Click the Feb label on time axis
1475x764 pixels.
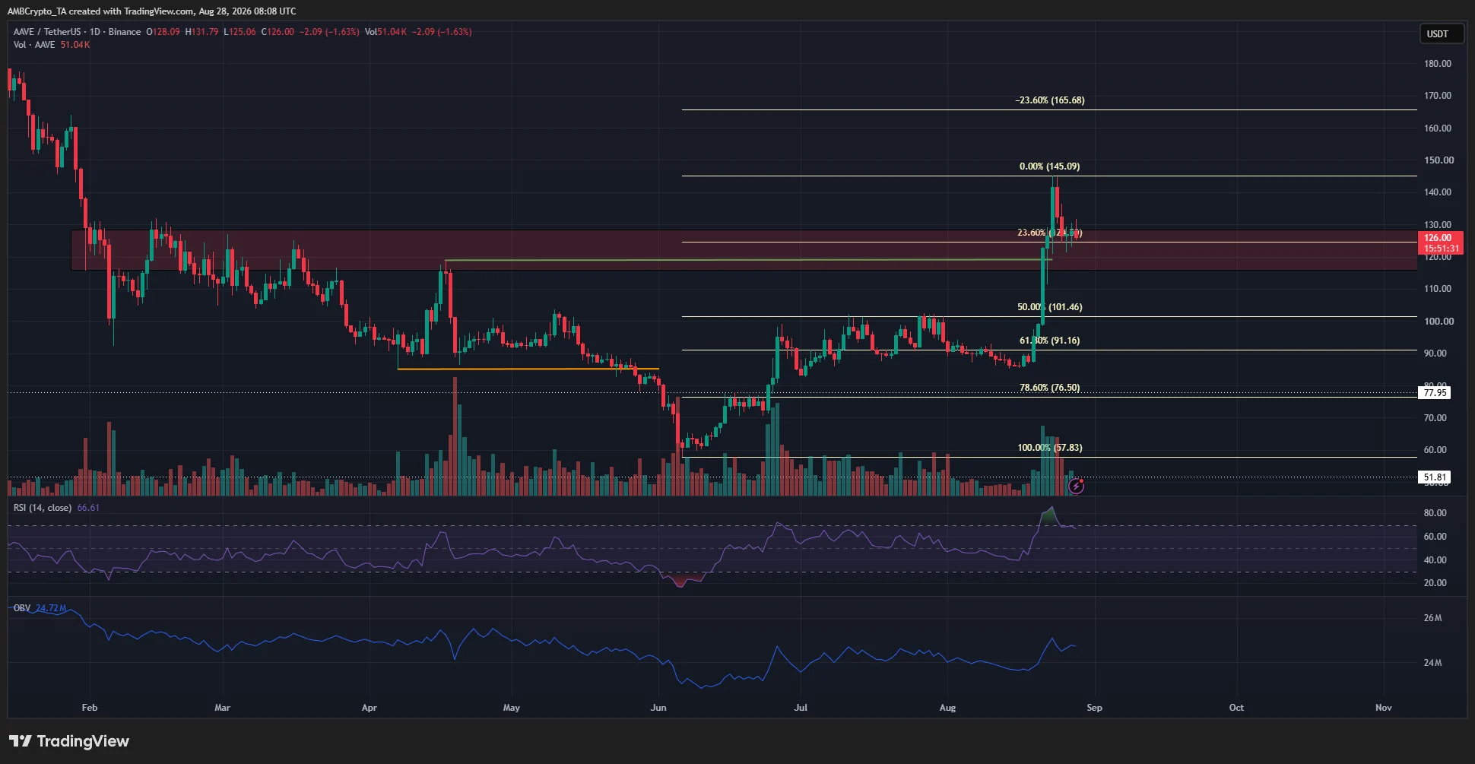point(90,708)
